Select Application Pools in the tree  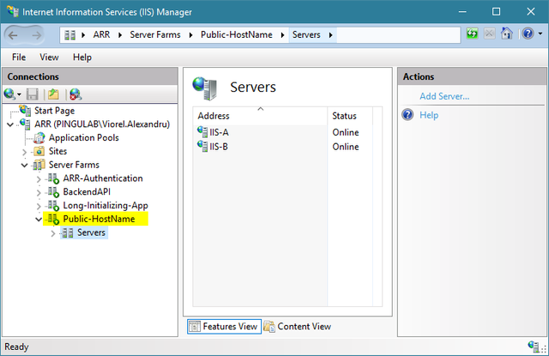(84, 137)
